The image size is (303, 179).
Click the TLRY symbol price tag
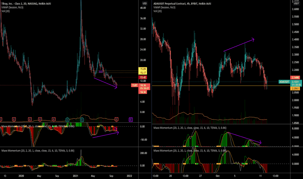coord(135,85)
